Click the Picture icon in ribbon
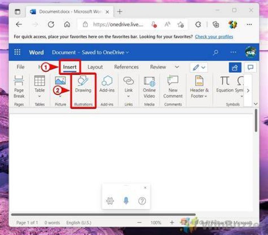Viewport: 268px width, 235px height. pos(60,80)
